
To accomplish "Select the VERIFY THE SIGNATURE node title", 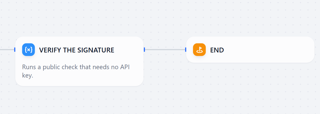I will coord(77,50).
